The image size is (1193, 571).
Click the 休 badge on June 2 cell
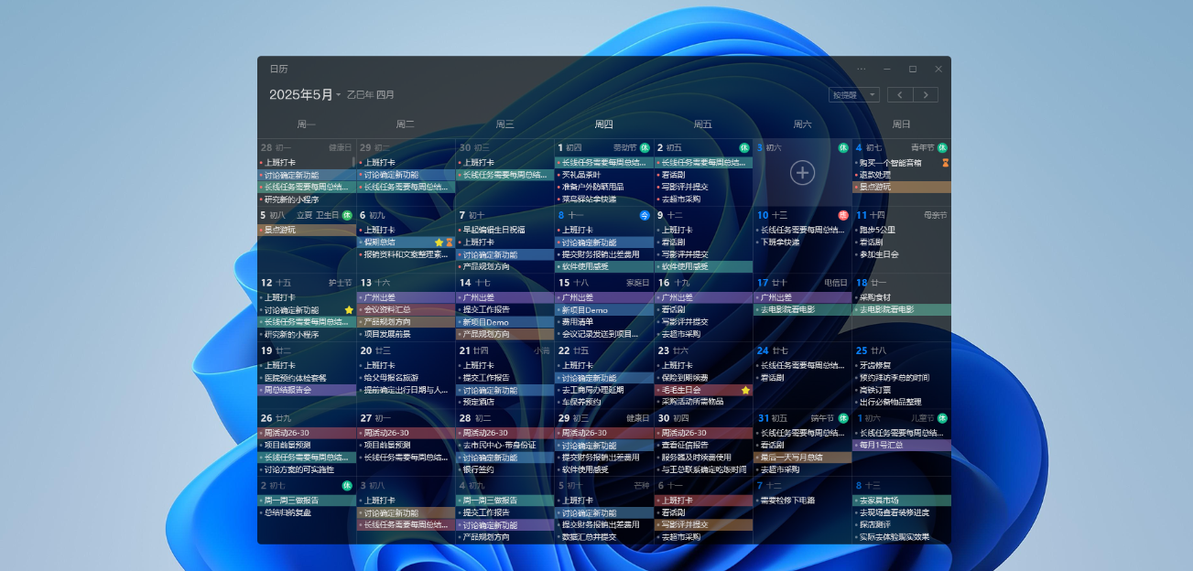tap(347, 486)
